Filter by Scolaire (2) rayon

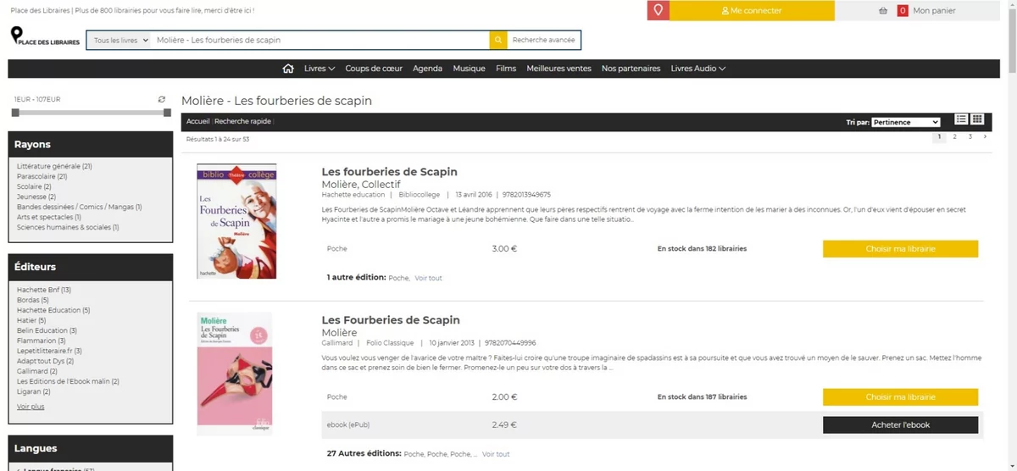(34, 186)
